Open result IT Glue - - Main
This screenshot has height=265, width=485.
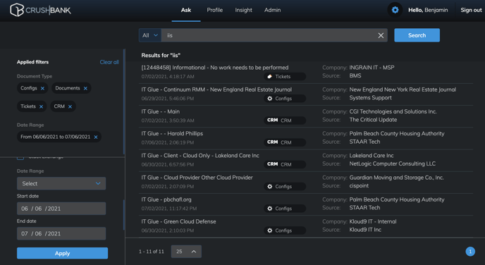tap(161, 111)
